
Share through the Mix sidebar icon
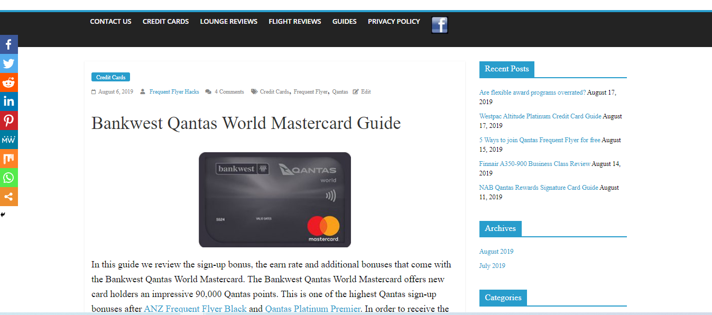8,159
